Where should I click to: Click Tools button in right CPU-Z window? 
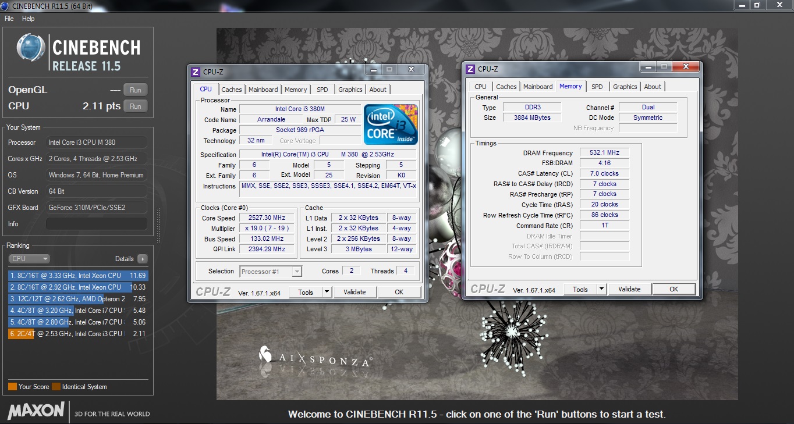coord(580,289)
